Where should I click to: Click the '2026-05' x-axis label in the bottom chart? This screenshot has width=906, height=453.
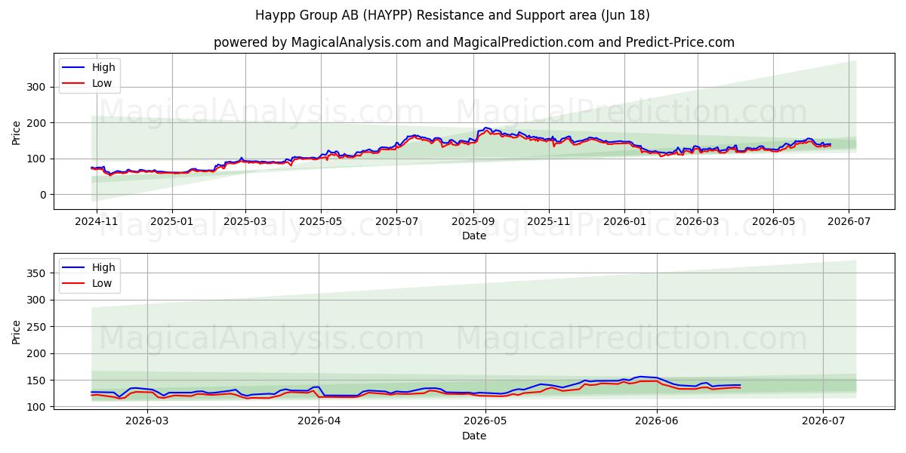point(485,423)
